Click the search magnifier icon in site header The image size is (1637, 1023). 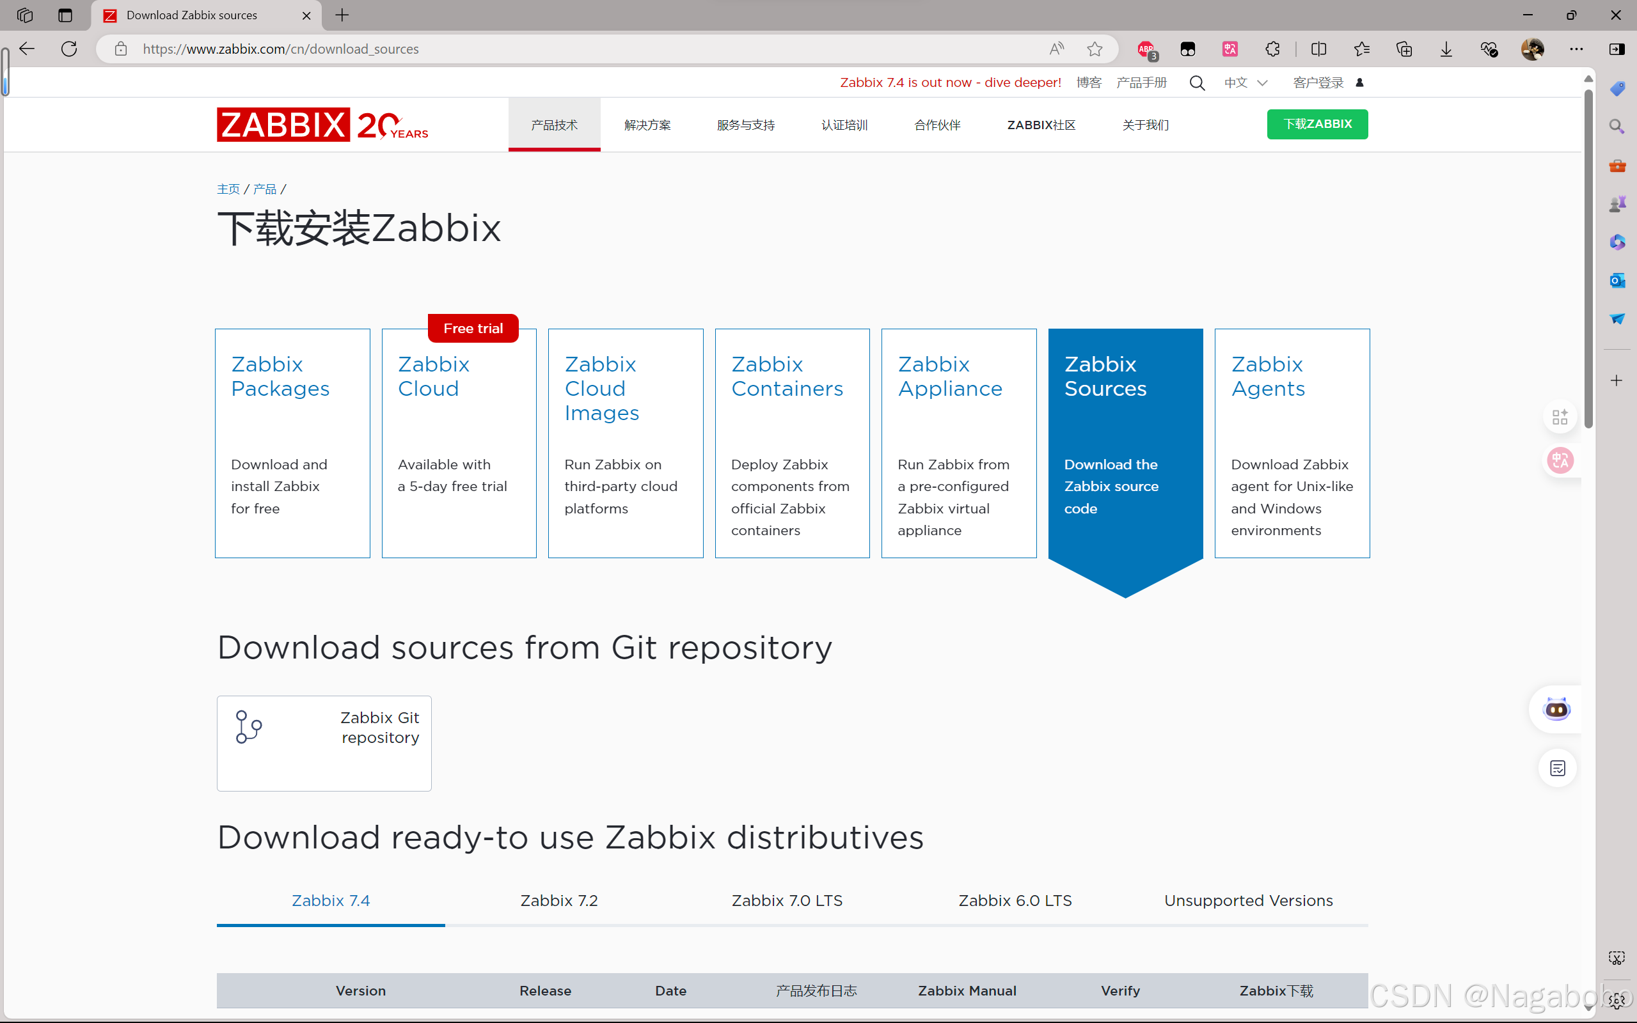[x=1196, y=82]
